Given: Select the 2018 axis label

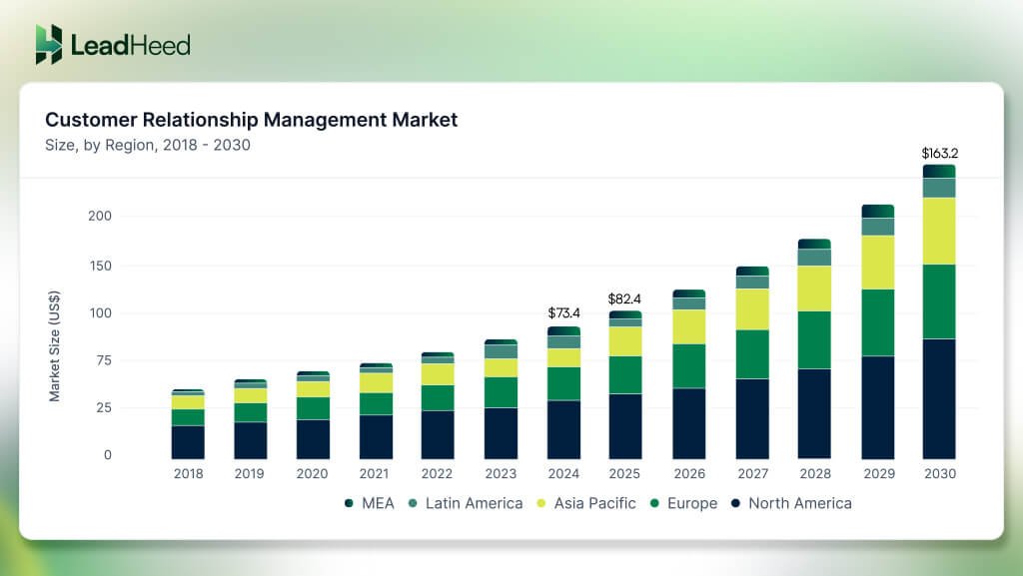Looking at the screenshot, I should [187, 473].
